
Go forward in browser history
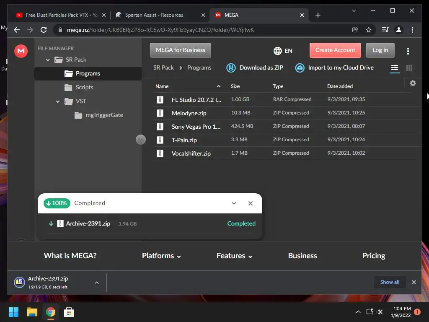[30, 30]
